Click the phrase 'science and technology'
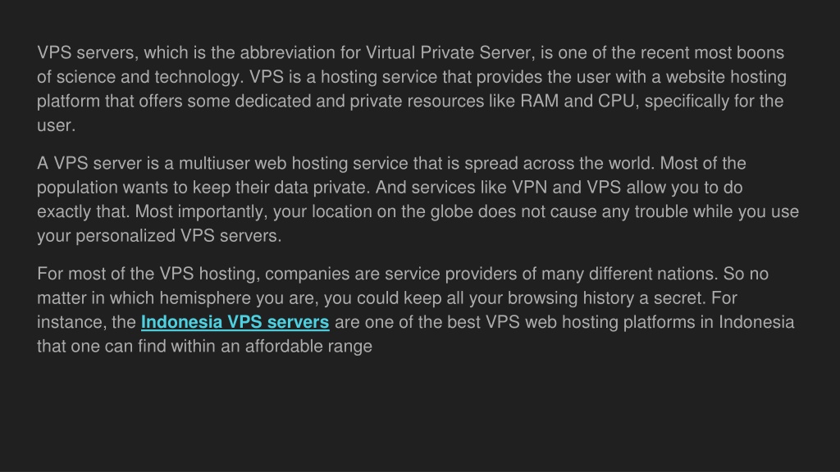This screenshot has width=840, height=472. (148, 77)
